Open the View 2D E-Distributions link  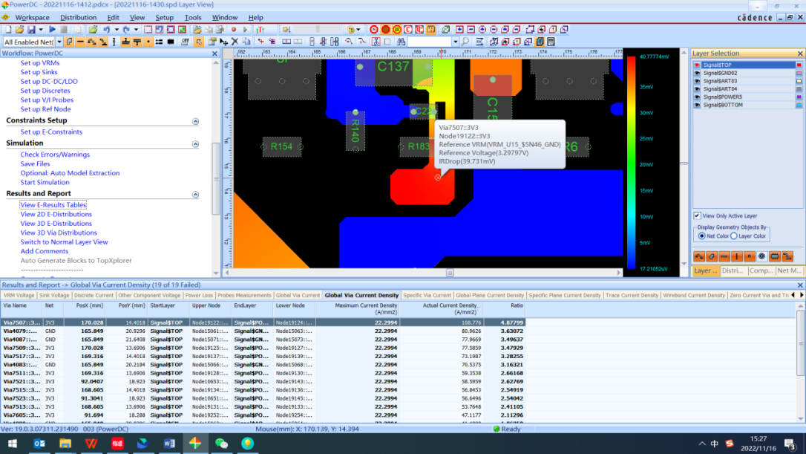(56, 214)
